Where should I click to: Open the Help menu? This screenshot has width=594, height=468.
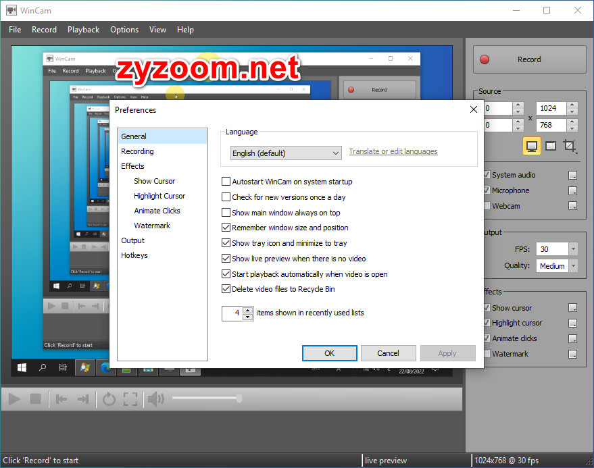[185, 30]
